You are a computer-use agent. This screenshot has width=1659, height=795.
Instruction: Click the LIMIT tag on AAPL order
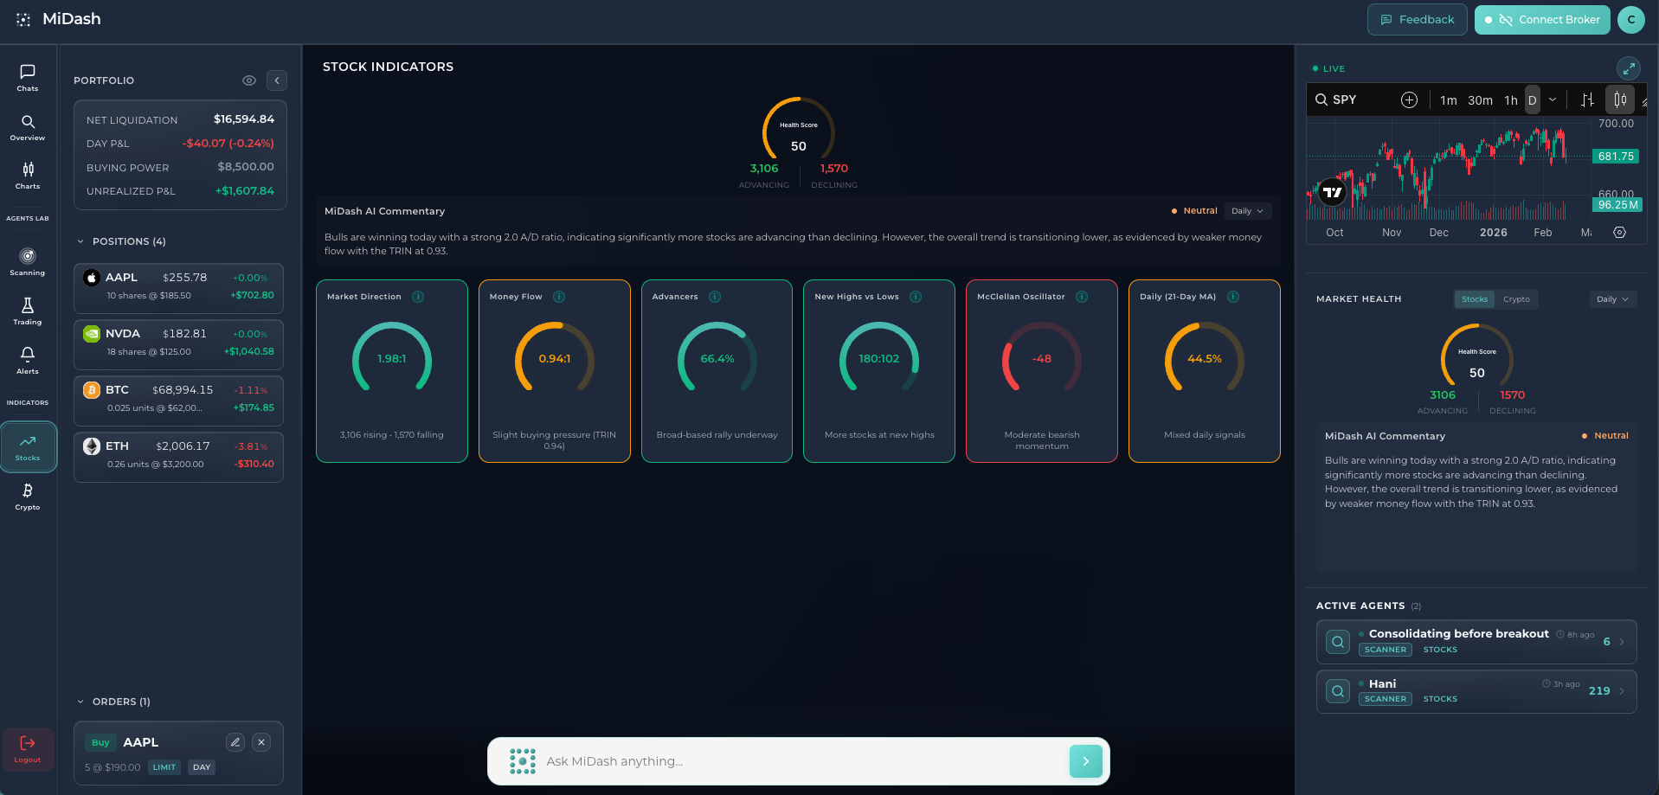(164, 767)
